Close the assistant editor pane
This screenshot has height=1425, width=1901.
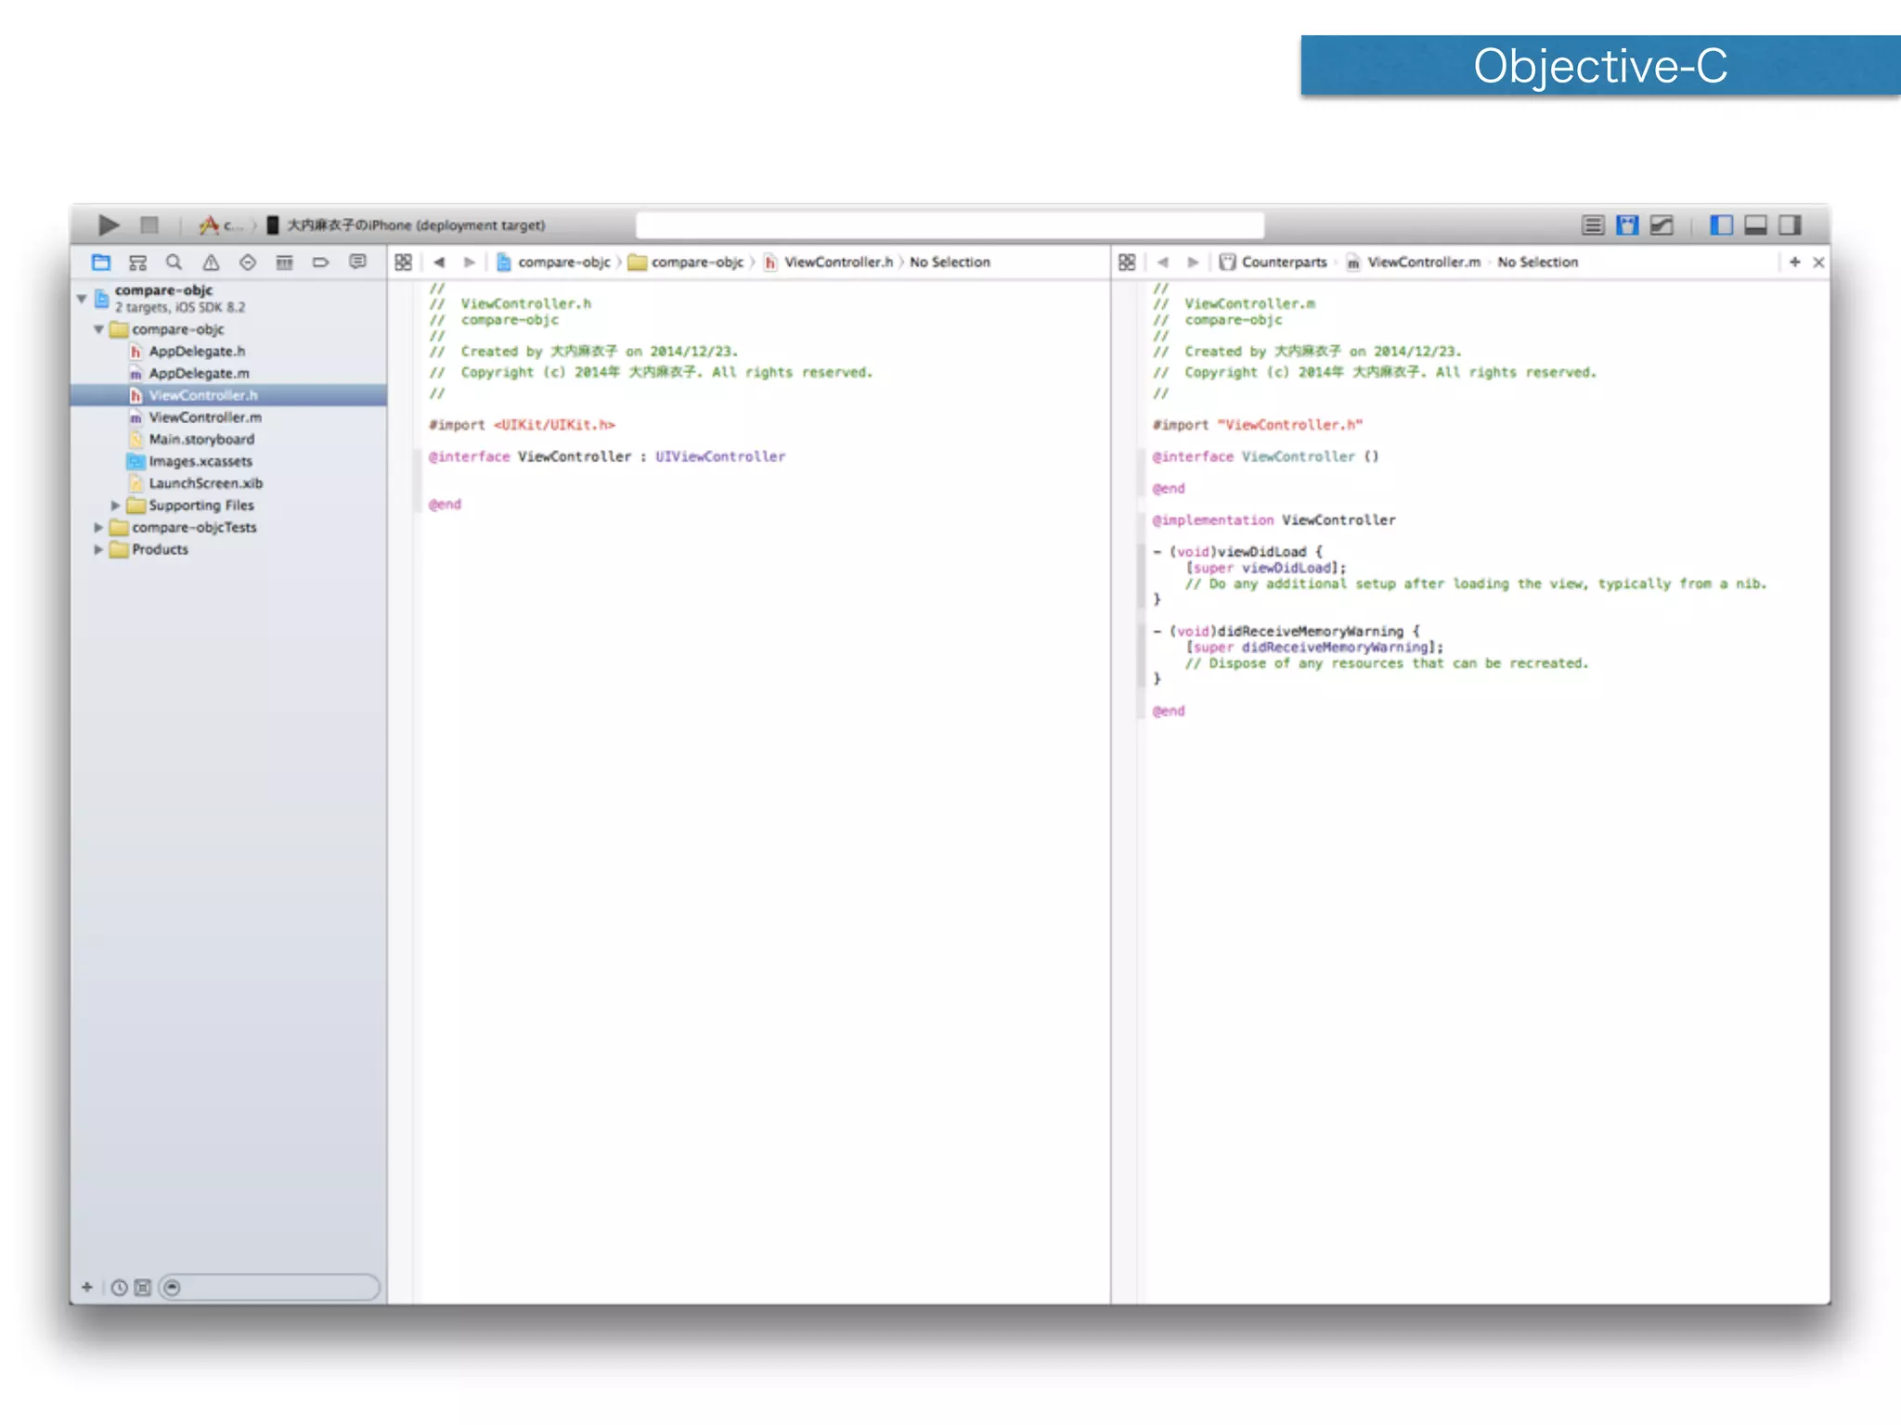click(x=1818, y=263)
